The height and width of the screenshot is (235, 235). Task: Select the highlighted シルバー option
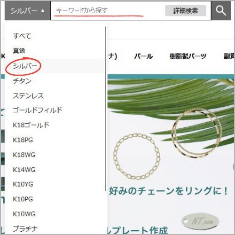54,66
